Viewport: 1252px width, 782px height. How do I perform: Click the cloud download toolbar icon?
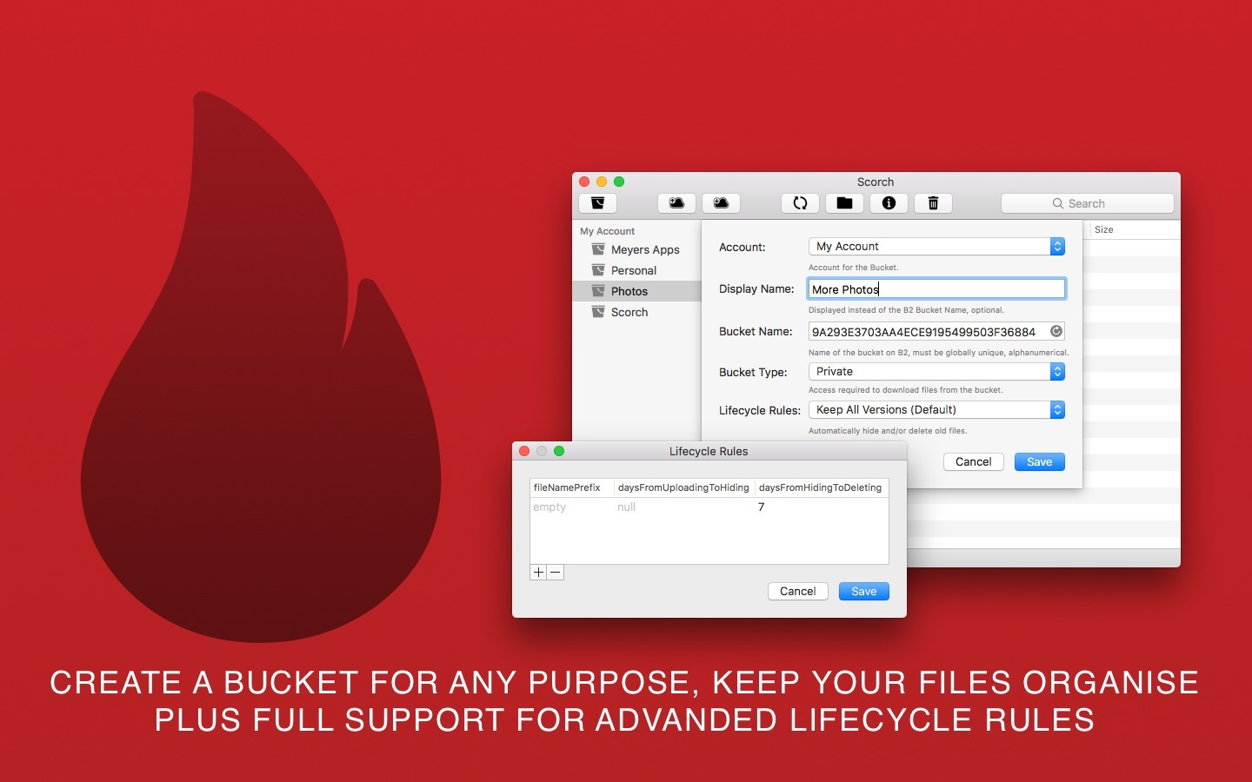pos(721,203)
